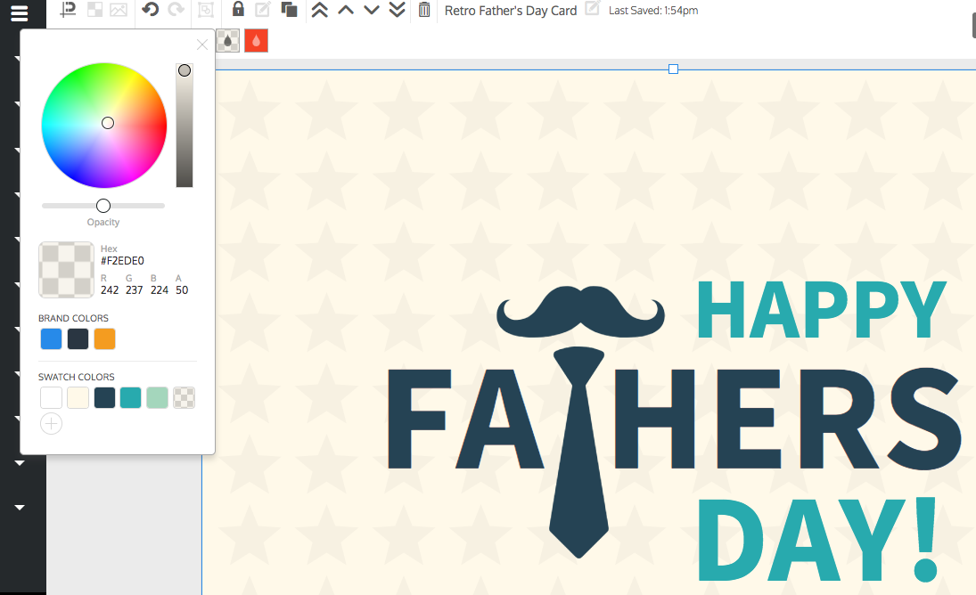Open the hamburger main menu

pos(20,13)
